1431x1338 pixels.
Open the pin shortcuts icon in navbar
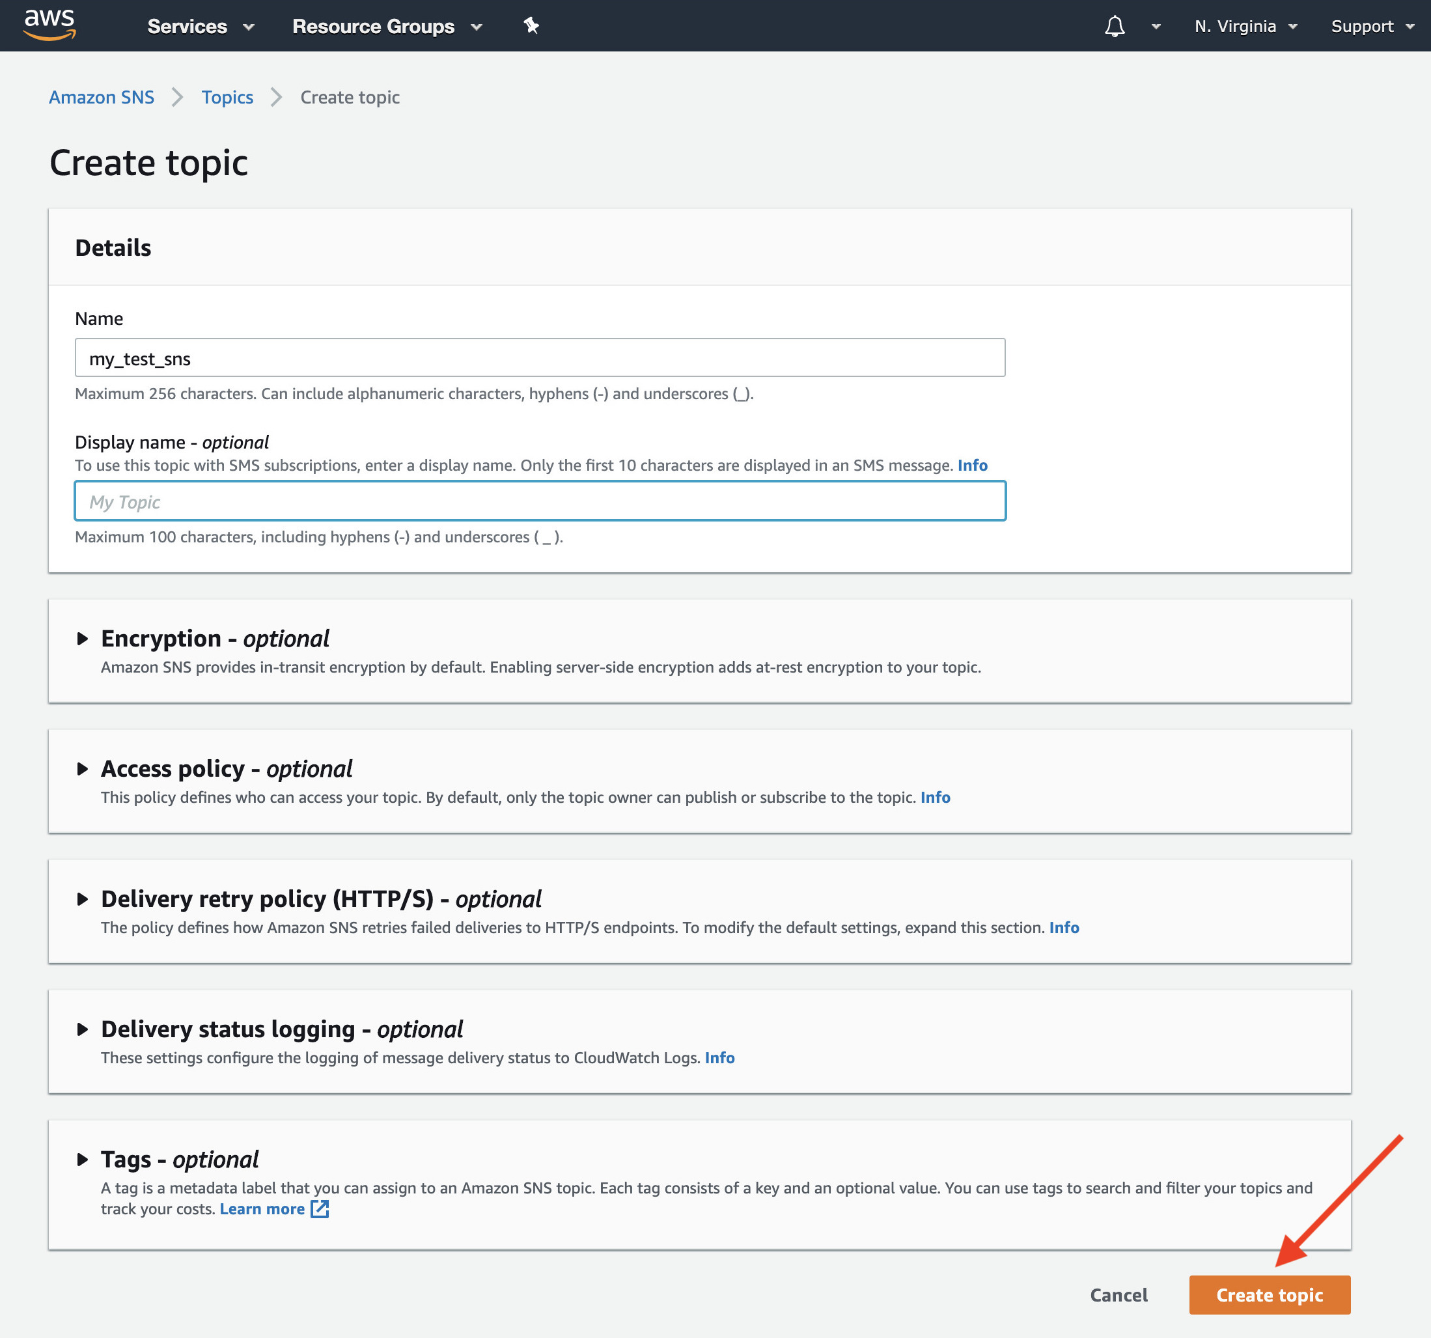(531, 26)
